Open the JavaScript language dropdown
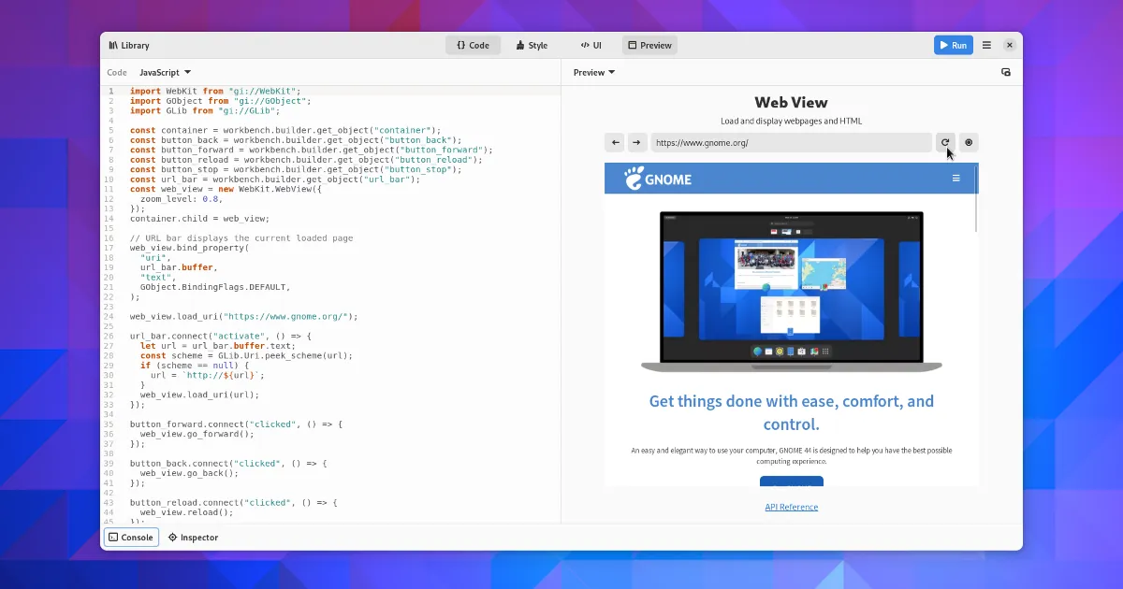 [x=165, y=72]
